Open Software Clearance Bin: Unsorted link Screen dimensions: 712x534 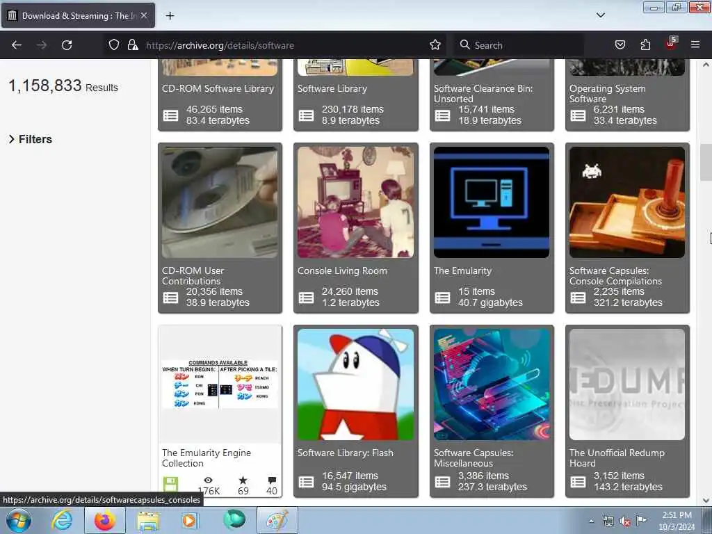tap(483, 94)
